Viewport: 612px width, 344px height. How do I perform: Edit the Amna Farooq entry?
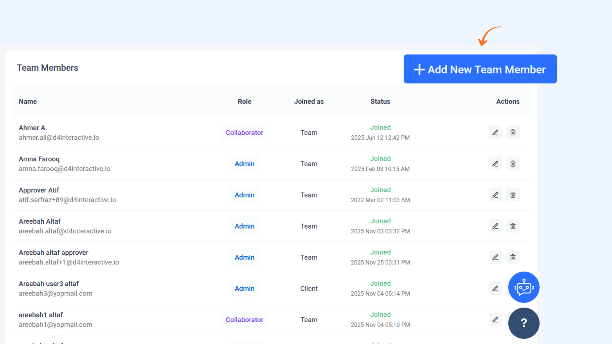[x=495, y=164]
